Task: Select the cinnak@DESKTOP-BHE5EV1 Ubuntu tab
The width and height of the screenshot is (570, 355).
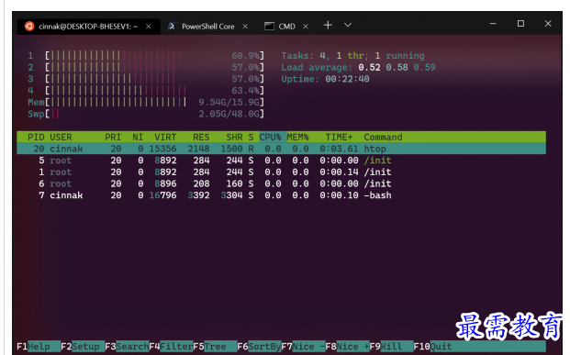Action: (88, 27)
